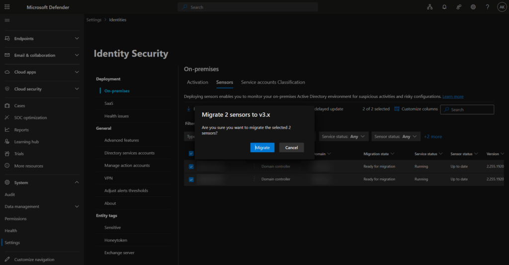Uncheck the second sensor row checkbox
The height and width of the screenshot is (265, 509).
click(191, 179)
